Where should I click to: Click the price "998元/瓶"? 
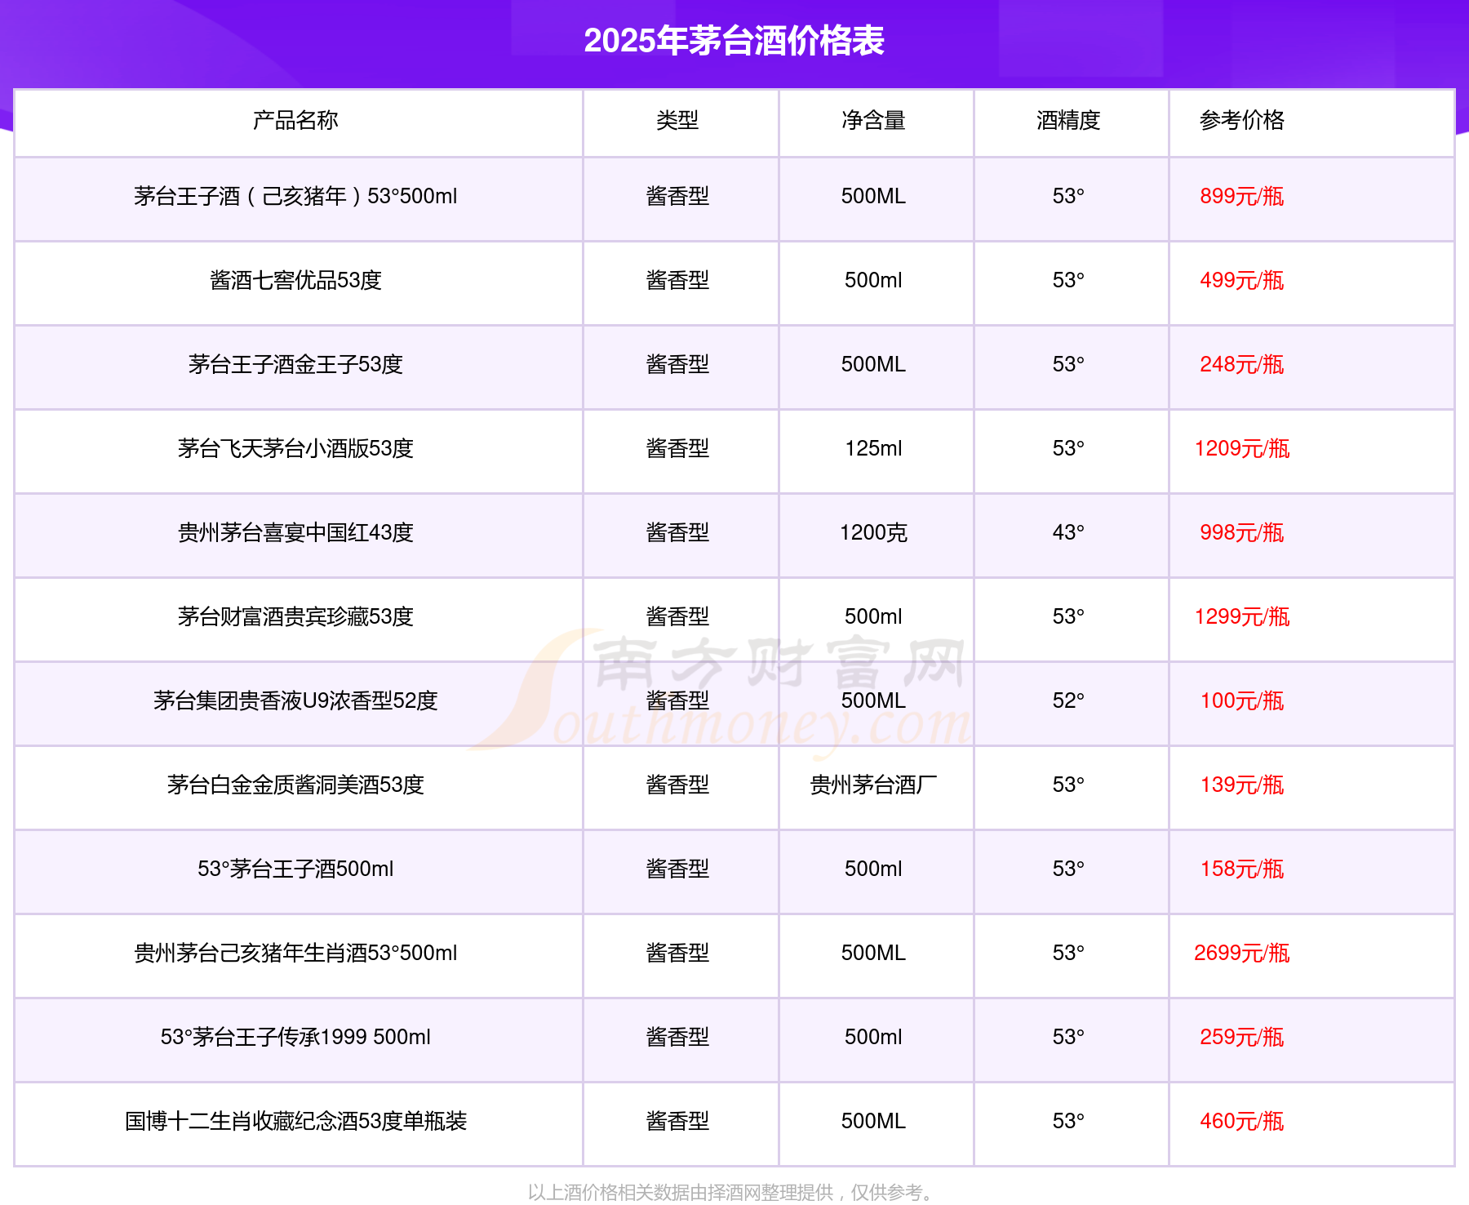tap(1241, 532)
